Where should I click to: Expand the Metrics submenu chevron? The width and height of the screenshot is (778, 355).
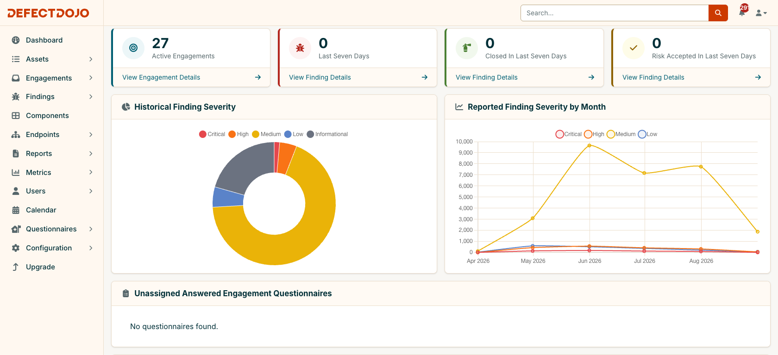click(91, 172)
